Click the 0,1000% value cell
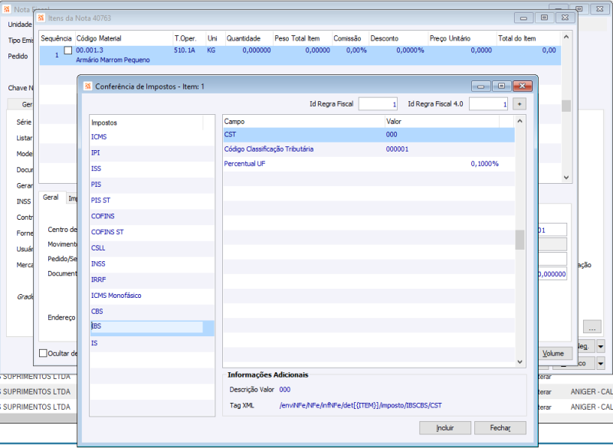 pos(484,164)
